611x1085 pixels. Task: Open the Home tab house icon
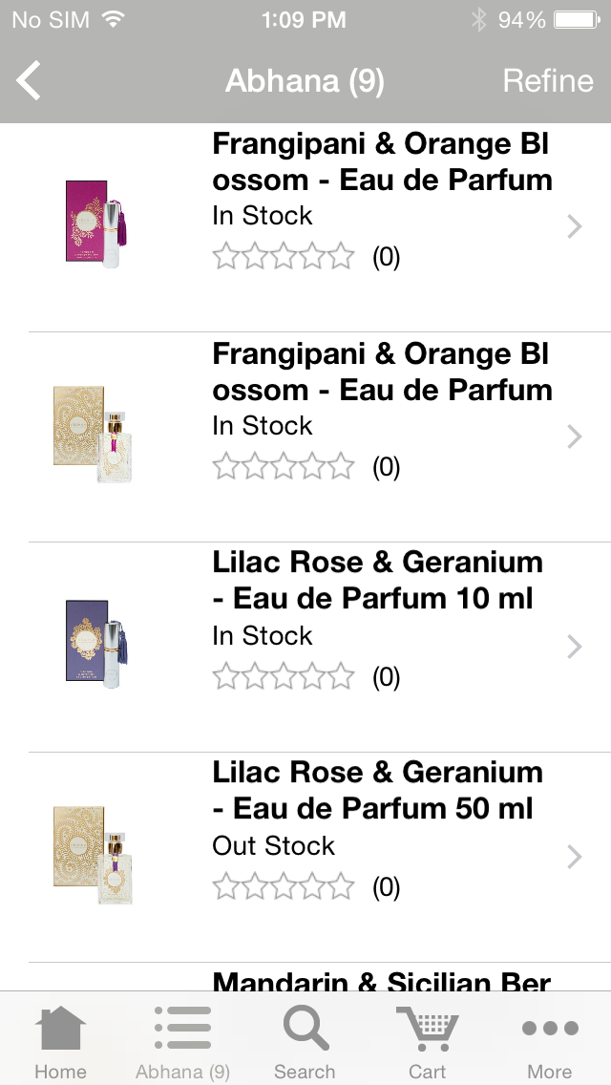pos(60,1032)
